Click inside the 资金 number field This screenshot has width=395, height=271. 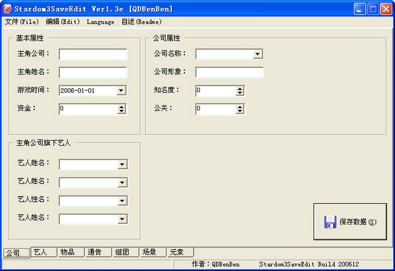pyautogui.click(x=88, y=109)
